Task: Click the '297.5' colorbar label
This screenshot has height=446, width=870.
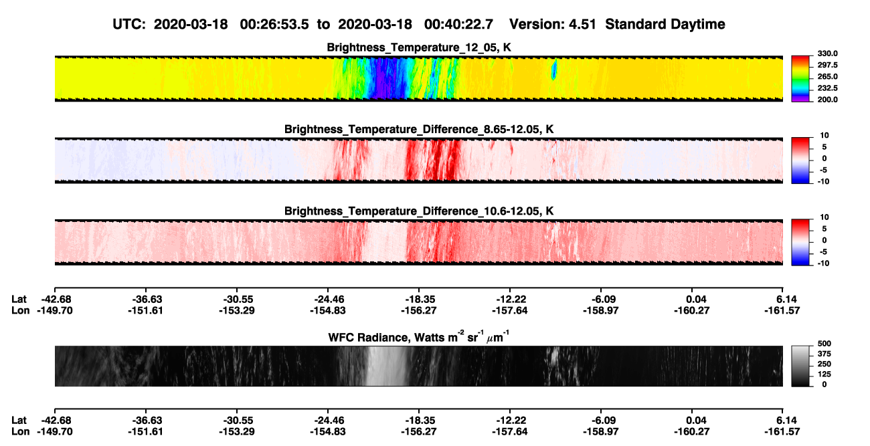Action: tap(827, 65)
